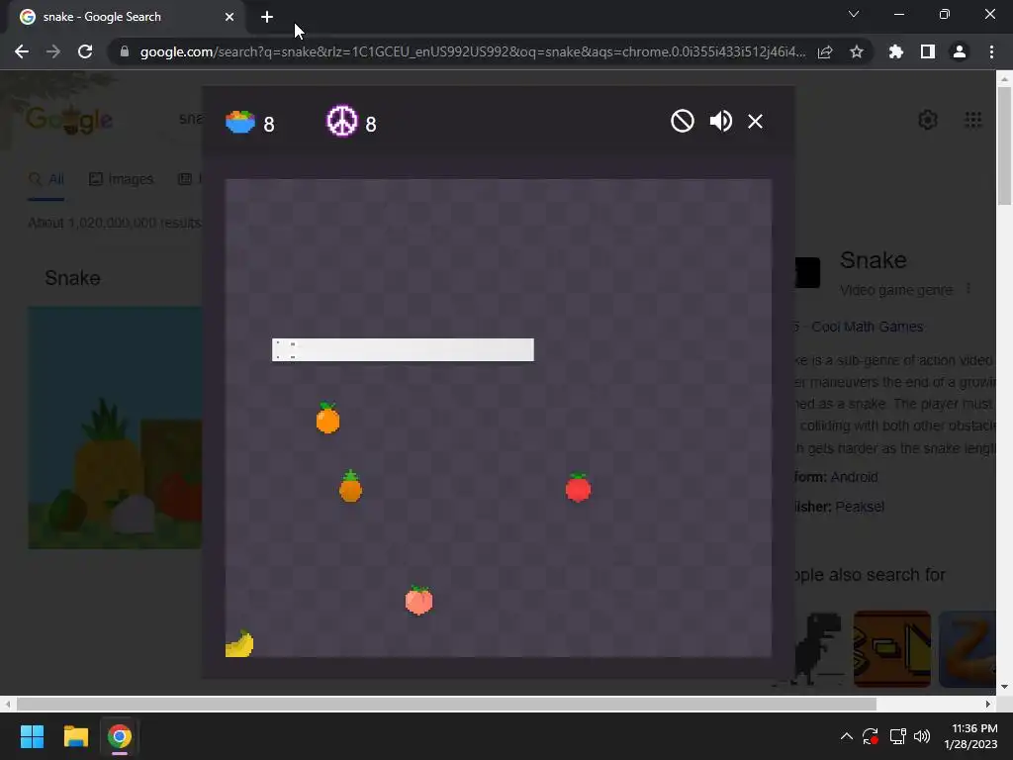1013x760 pixels.
Task: Click the orange fruit on the board
Action: point(327,419)
